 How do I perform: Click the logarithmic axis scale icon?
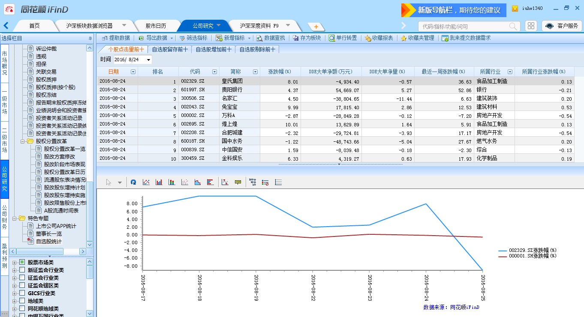tap(253, 182)
